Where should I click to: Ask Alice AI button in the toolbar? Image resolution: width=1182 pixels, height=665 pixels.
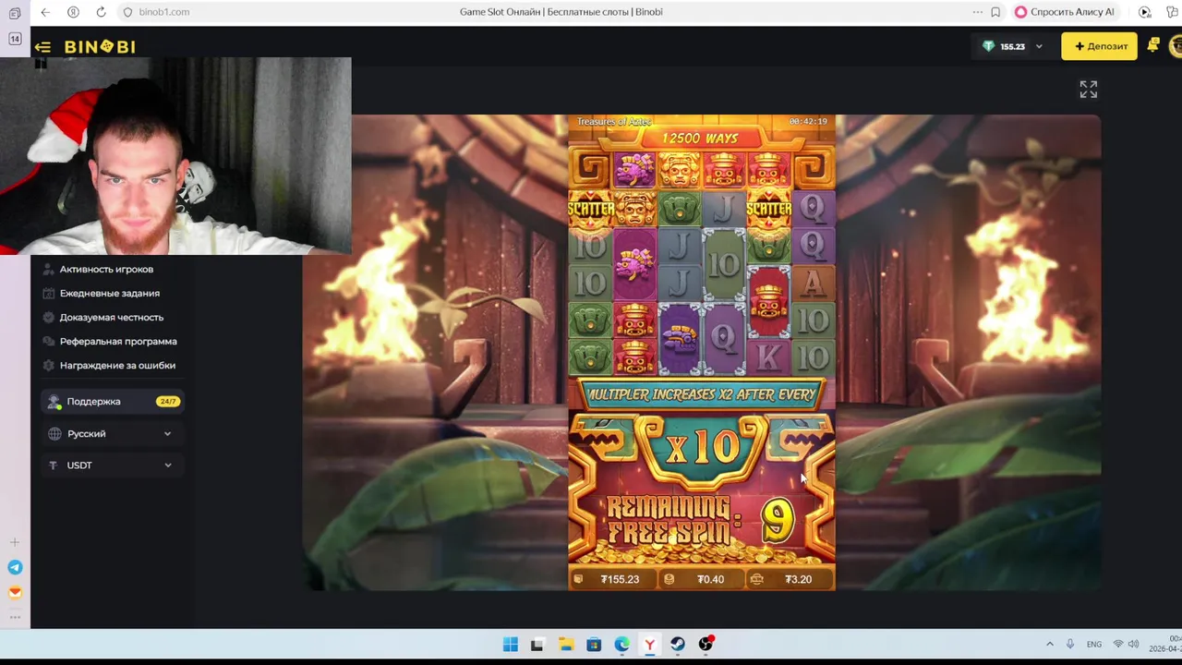point(1065,12)
